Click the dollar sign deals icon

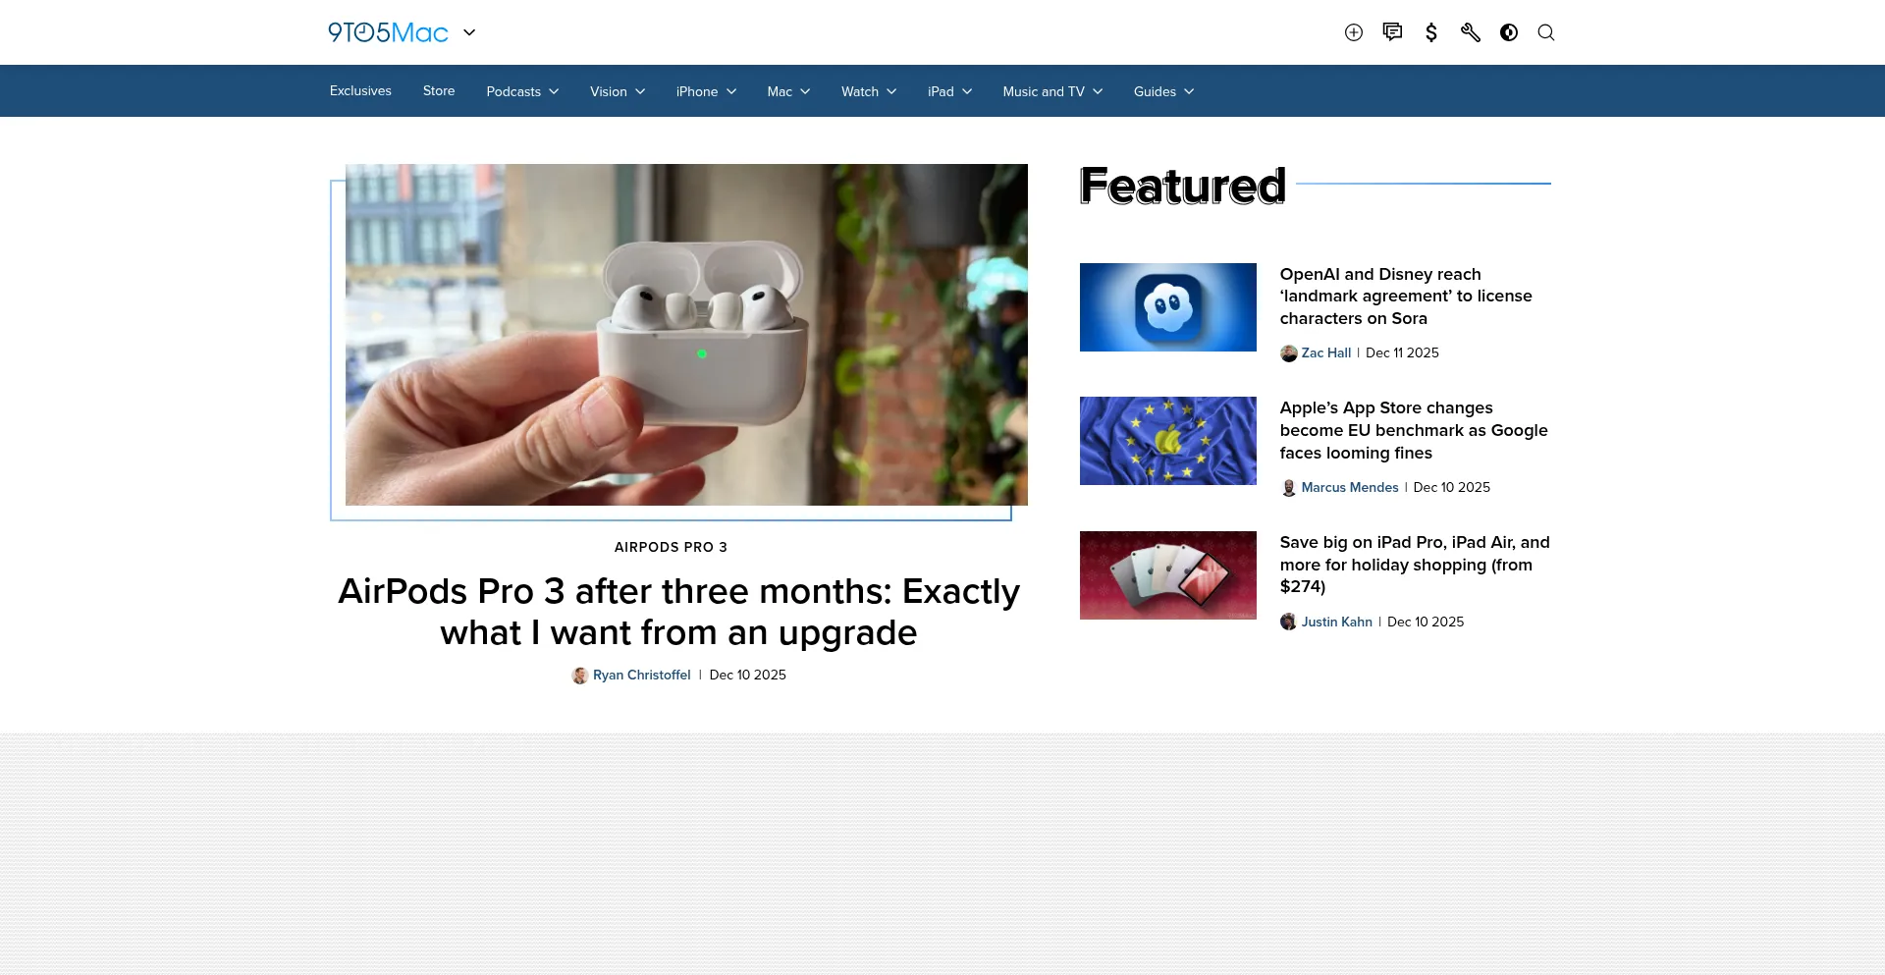pos(1431,32)
